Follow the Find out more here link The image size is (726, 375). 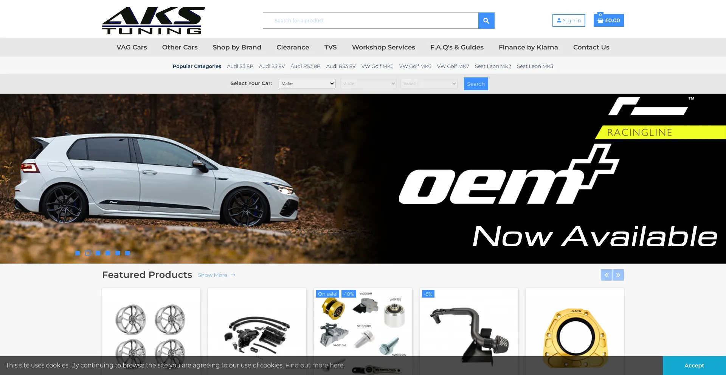(x=314, y=365)
